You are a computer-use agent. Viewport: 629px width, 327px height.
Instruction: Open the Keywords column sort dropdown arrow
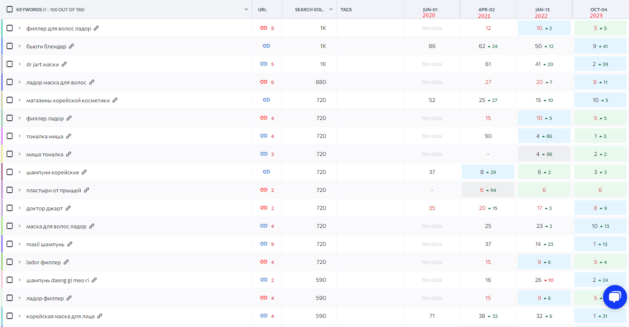(x=246, y=9)
